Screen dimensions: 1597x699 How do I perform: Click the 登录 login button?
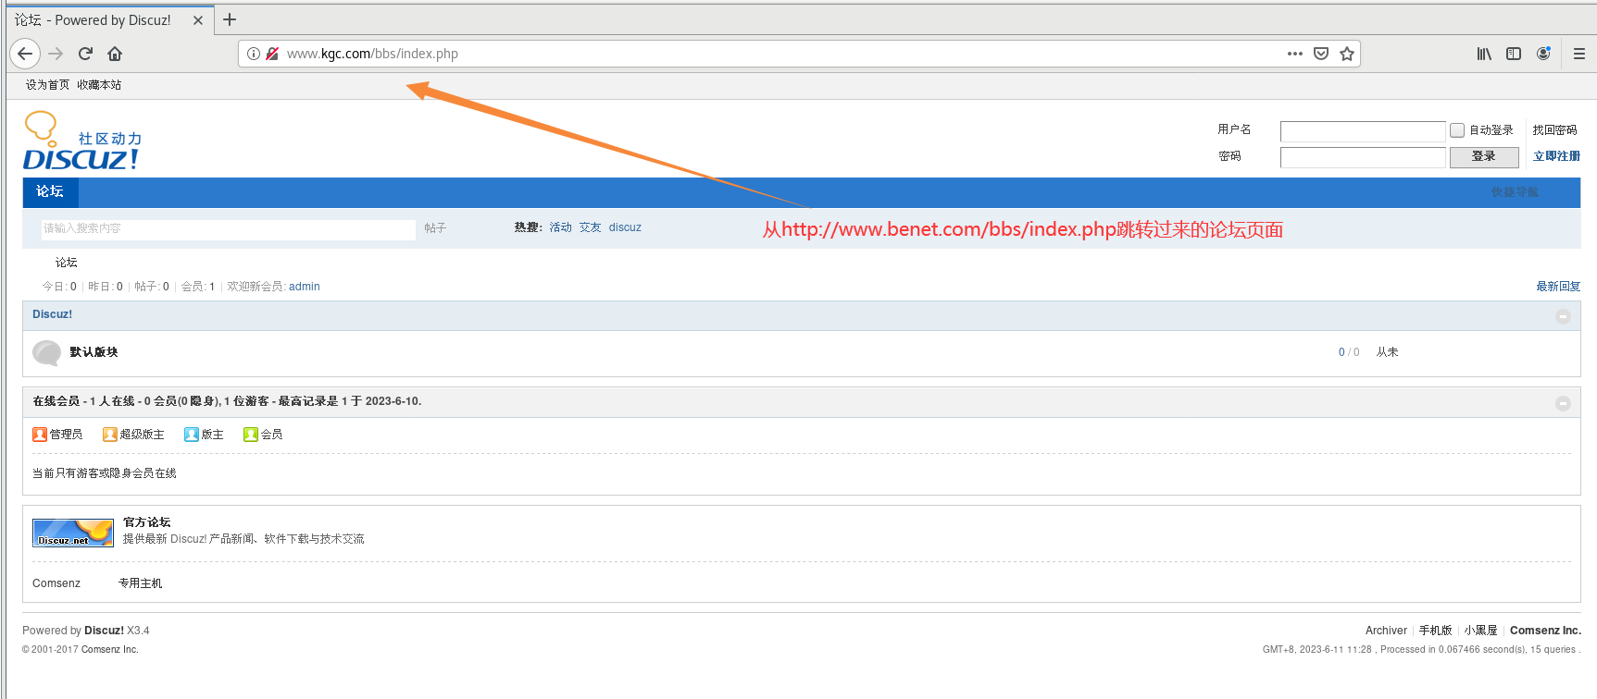click(1484, 156)
